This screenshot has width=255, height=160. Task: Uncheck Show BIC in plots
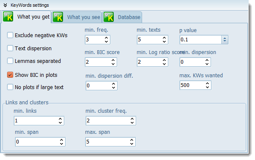pyautogui.click(x=10, y=75)
